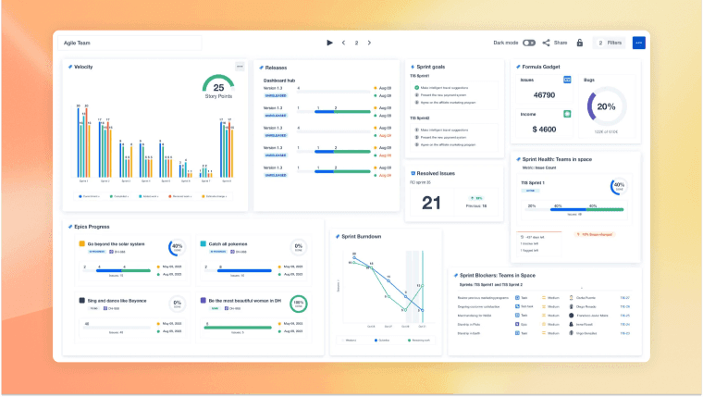Click the Epic icon in fourth blocker row
Image resolution: width=703 pixels, height=397 pixels.
tap(517, 324)
